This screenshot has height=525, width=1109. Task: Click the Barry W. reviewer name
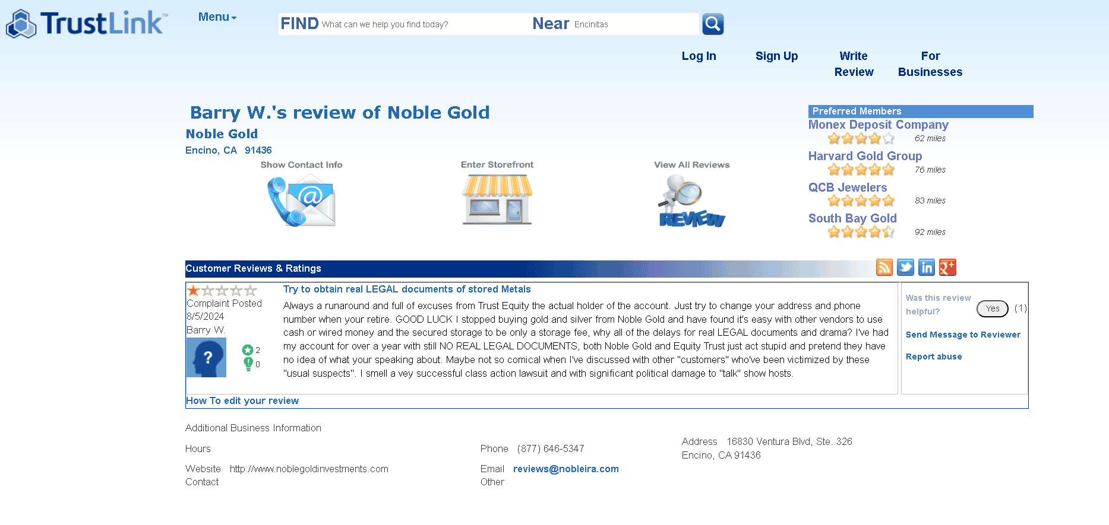(206, 330)
